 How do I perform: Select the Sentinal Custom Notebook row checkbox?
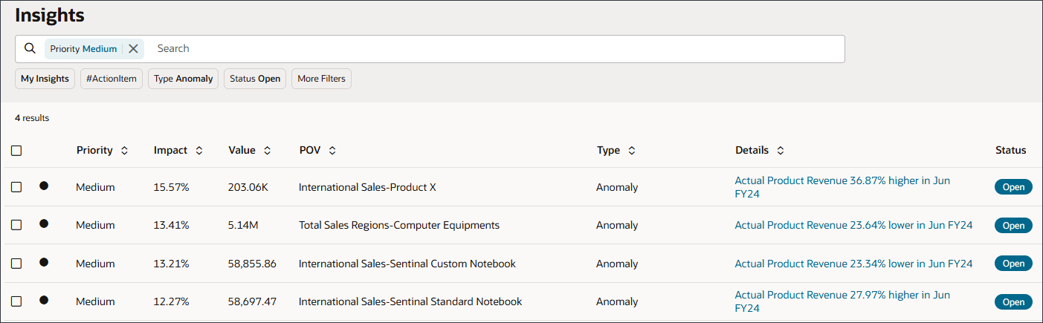(16, 264)
